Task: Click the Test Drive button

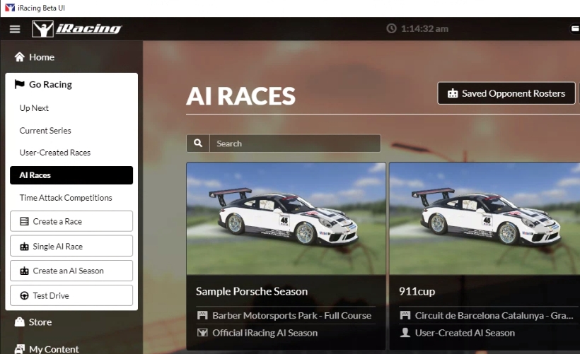Action: click(71, 295)
